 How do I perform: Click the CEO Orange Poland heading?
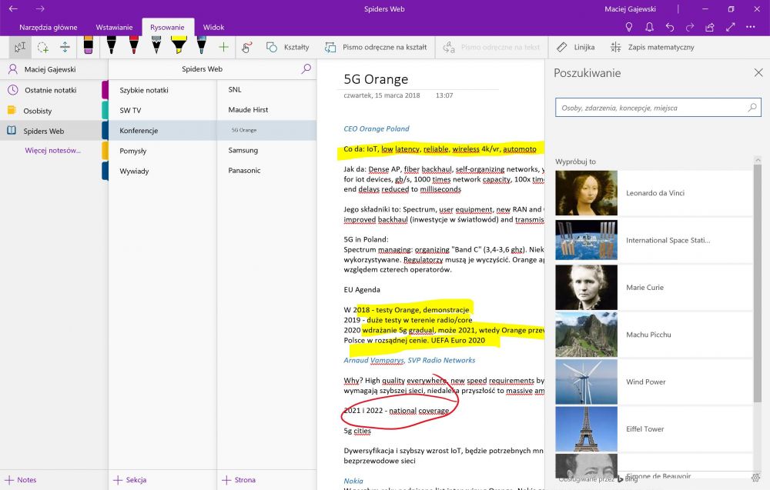pos(377,128)
